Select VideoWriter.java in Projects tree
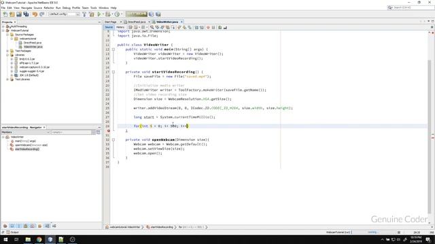The width and height of the screenshot is (435, 244). click(x=33, y=47)
